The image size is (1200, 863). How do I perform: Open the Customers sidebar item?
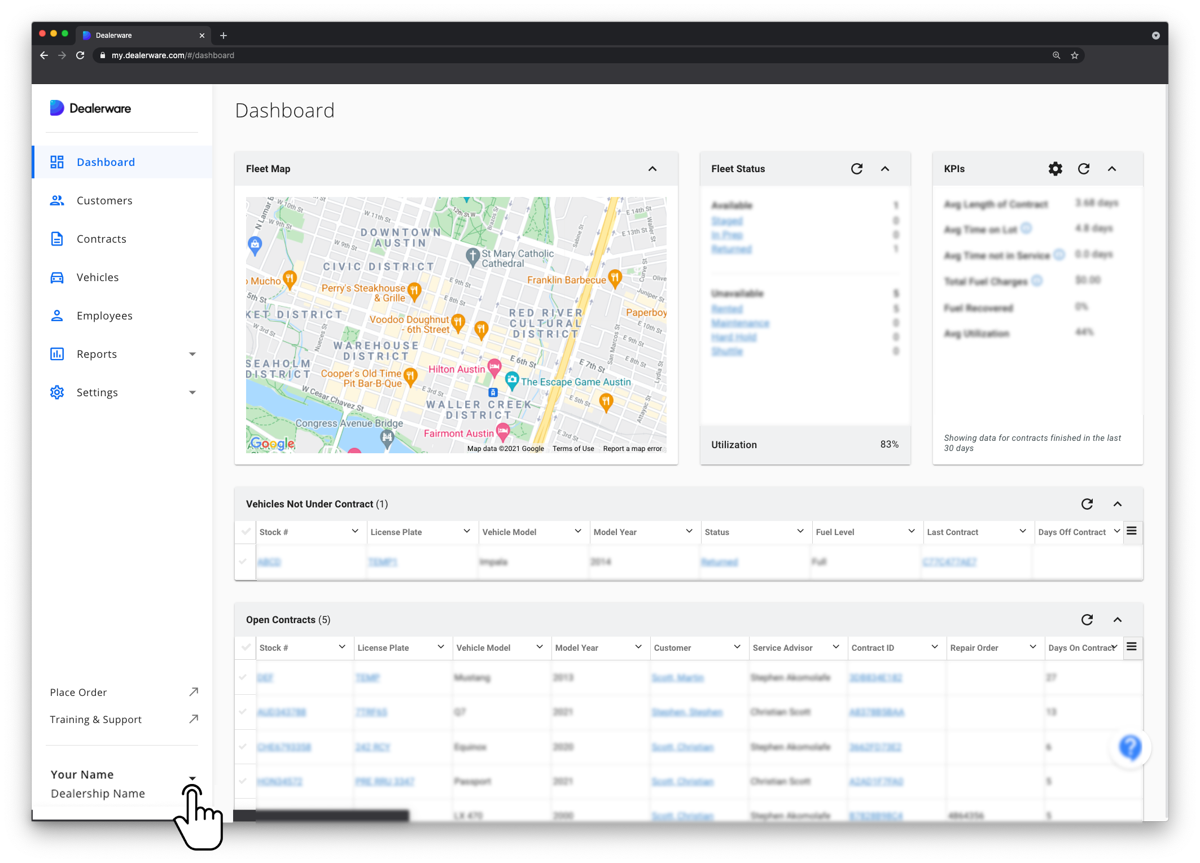pyautogui.click(x=122, y=200)
